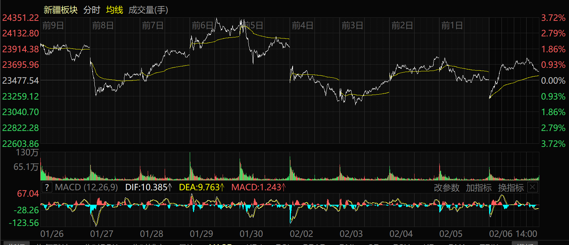Click the DIF:10.385 value readout

point(148,187)
